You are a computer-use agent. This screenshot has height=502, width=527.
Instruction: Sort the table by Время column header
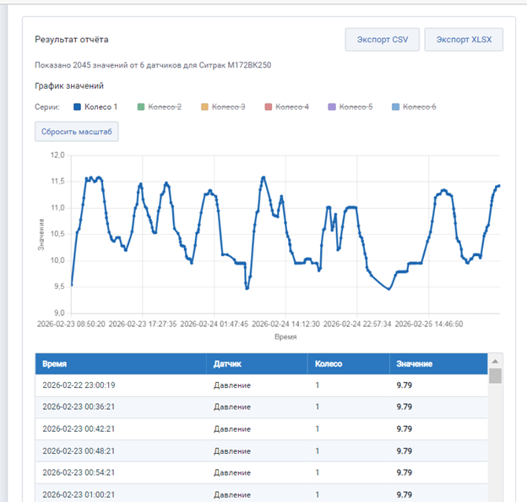tap(55, 363)
